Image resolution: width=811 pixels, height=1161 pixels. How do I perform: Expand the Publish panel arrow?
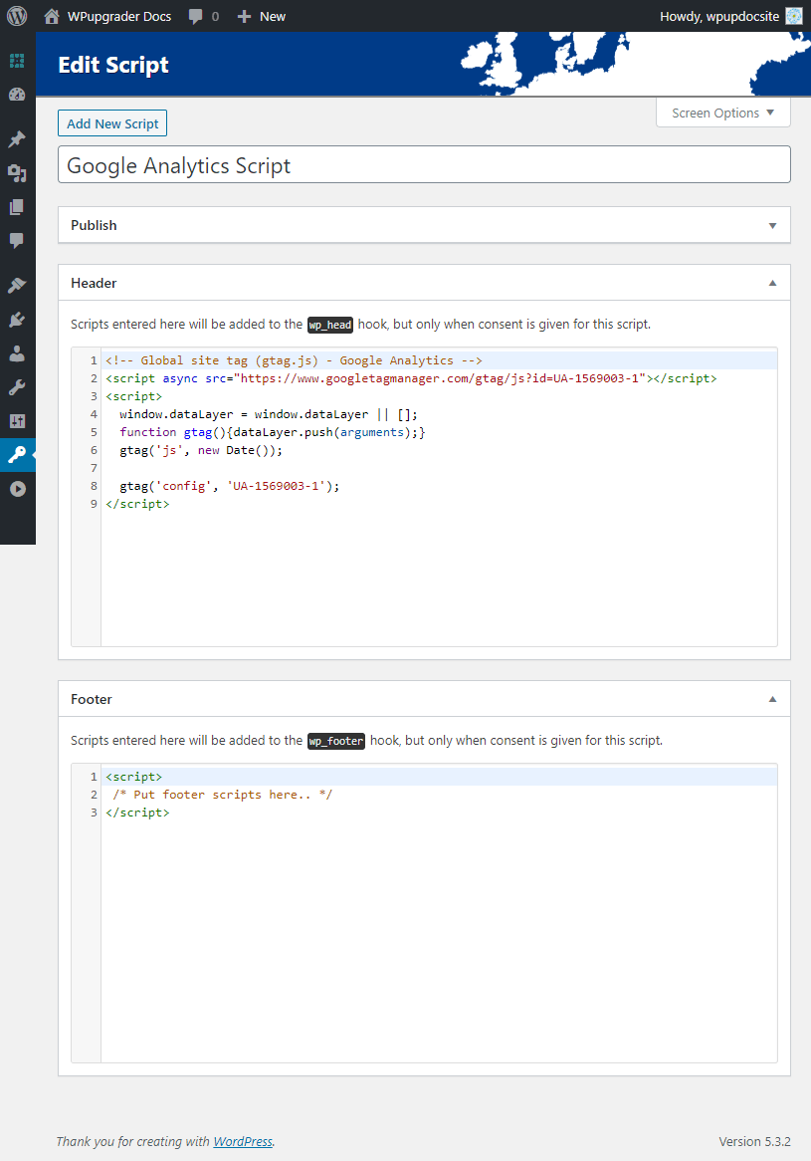click(772, 225)
